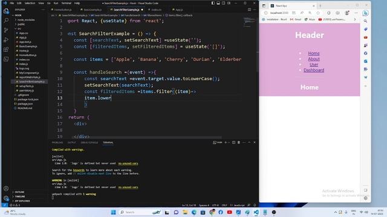Screen dimensions: 387x217
Task: Switch to the index.css editor tab
Action: click(x=156, y=10)
